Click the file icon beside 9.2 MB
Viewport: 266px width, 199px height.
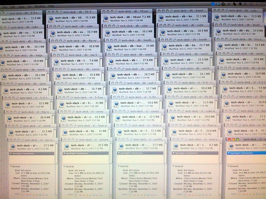click(176, 146)
